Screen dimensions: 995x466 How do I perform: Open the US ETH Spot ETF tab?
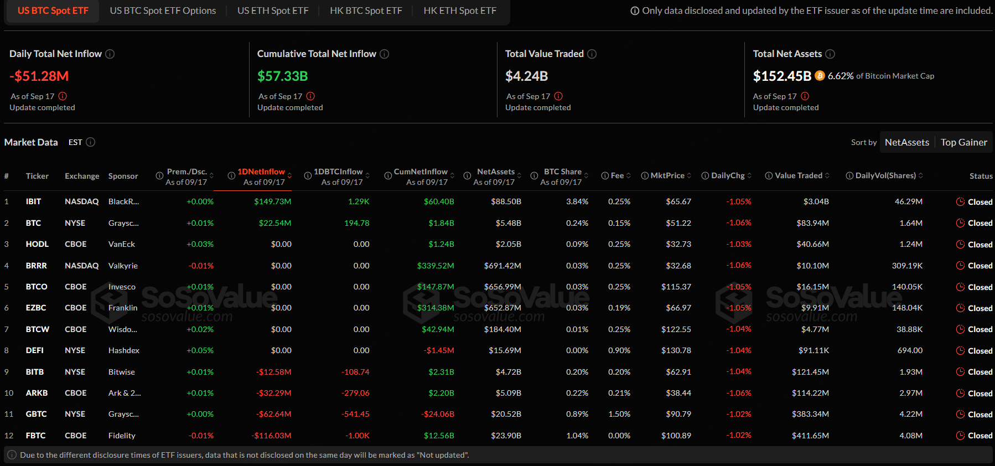(273, 11)
